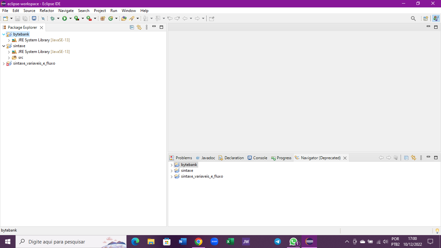This screenshot has width=441, height=248.
Task: Open the File menu
Action: pyautogui.click(x=5, y=11)
